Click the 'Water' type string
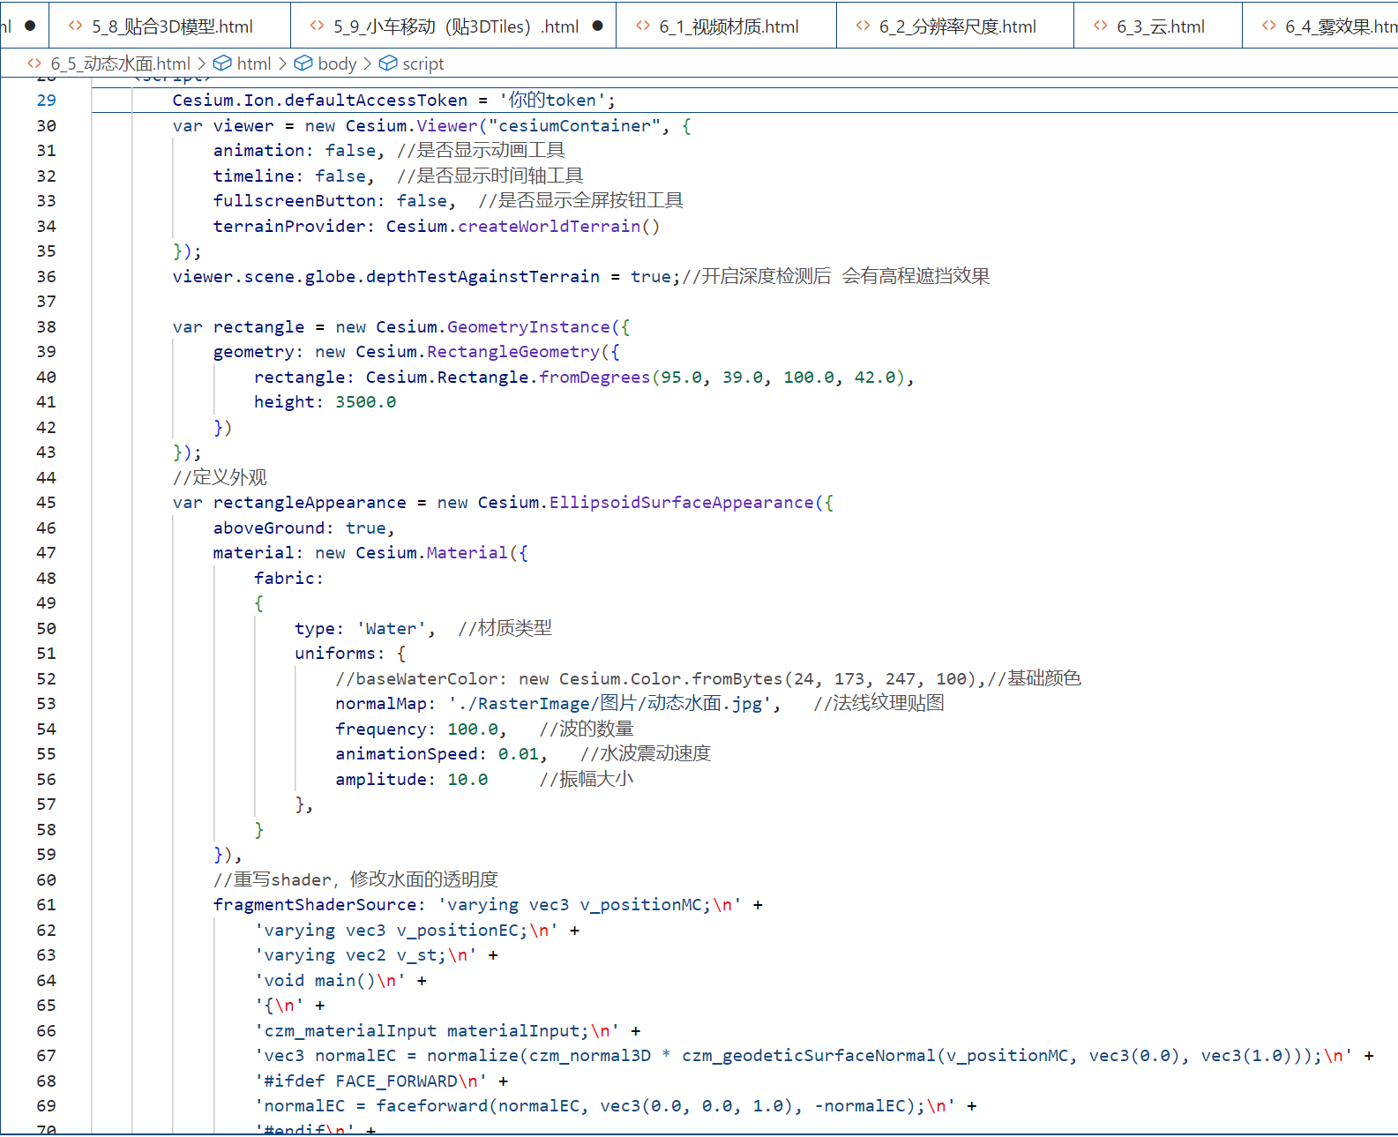This screenshot has width=1398, height=1137. pos(391,629)
